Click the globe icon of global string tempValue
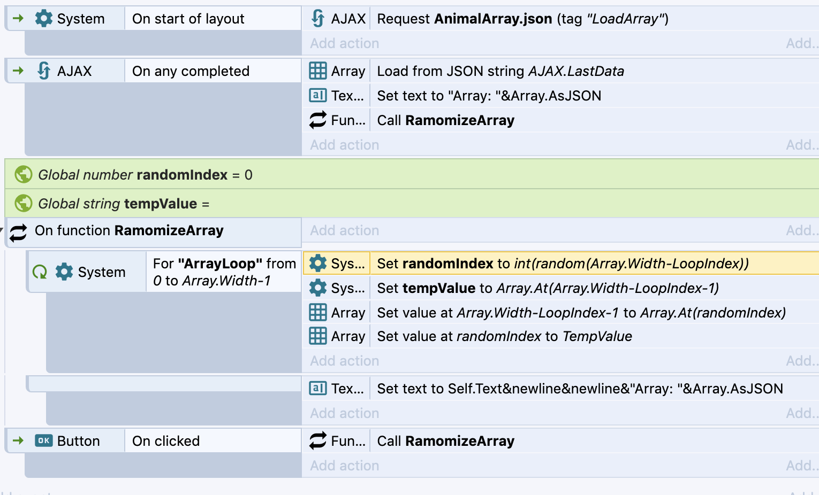 23,203
